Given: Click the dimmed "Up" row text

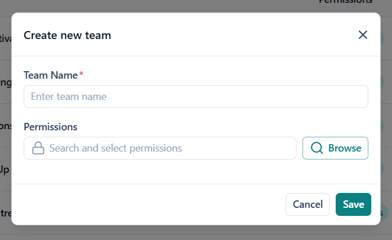Looking at the screenshot, I should click(x=5, y=169).
